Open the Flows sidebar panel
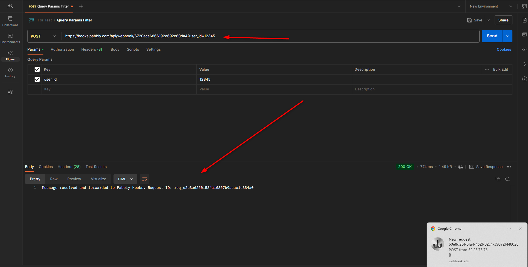Image resolution: width=528 pixels, height=267 pixels. [x=10, y=56]
